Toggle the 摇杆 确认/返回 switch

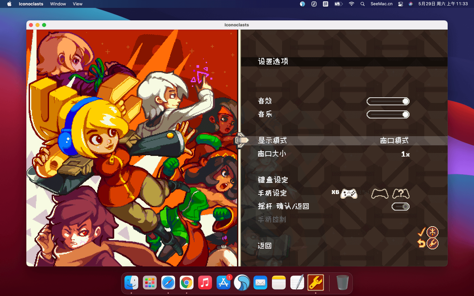pos(401,207)
